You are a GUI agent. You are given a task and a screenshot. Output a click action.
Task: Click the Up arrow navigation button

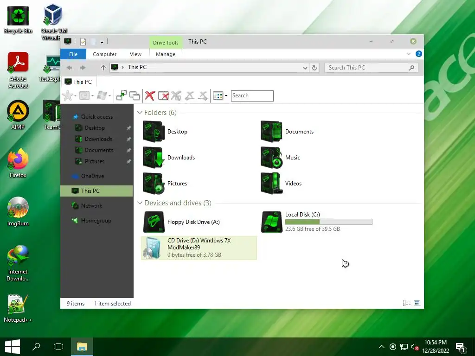pyautogui.click(x=103, y=68)
